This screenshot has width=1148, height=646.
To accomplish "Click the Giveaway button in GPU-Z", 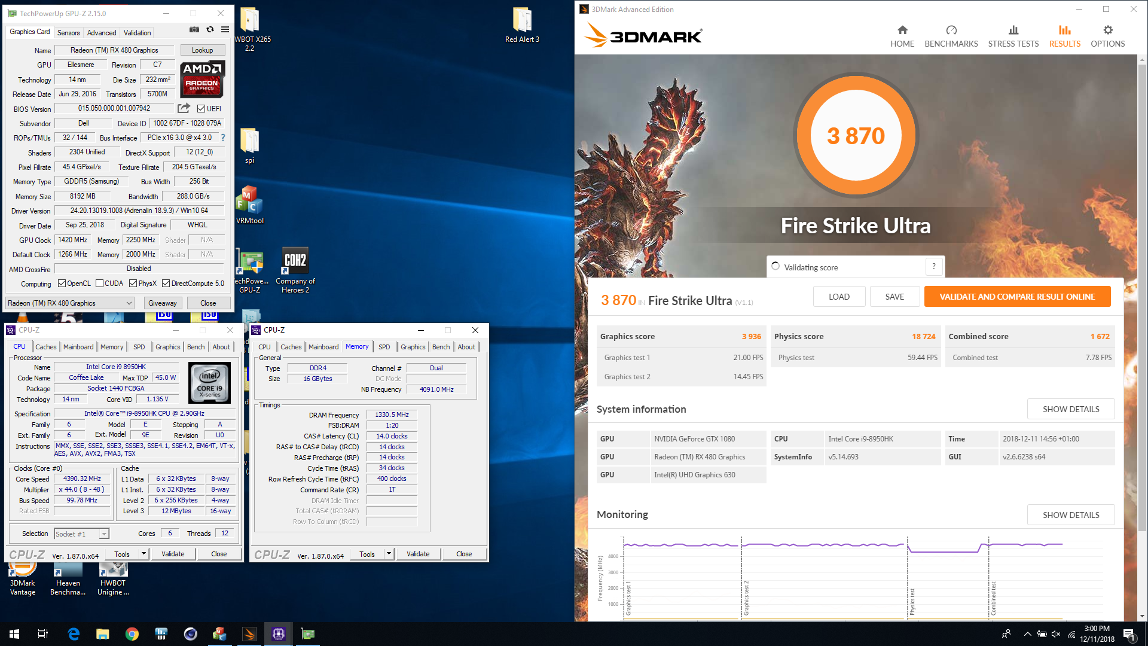I will coord(163,303).
